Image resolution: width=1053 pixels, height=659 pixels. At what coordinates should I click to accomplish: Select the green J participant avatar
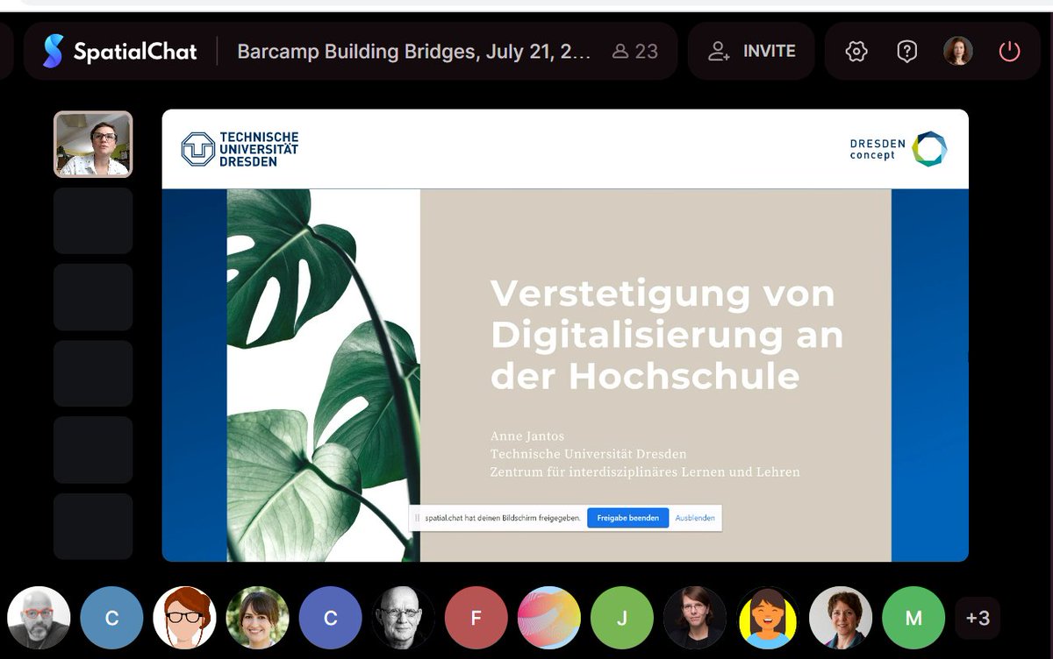tap(621, 618)
